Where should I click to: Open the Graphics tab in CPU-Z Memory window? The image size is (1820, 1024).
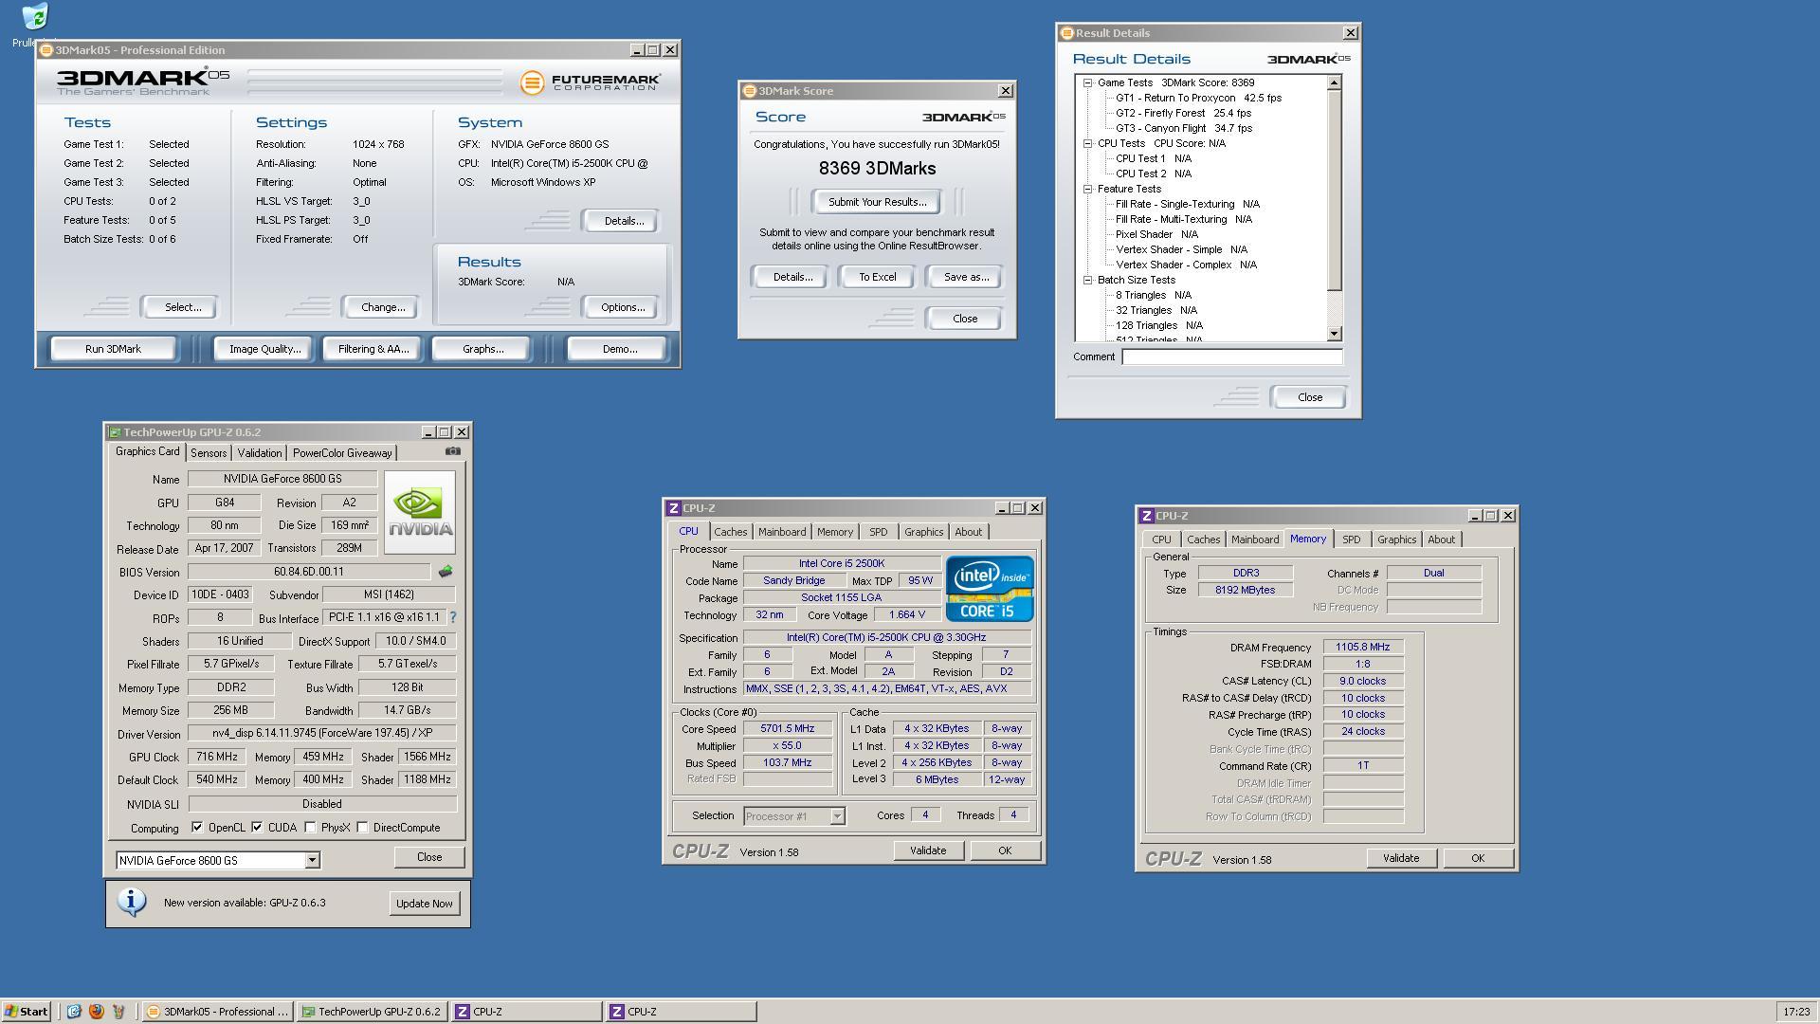click(1396, 539)
